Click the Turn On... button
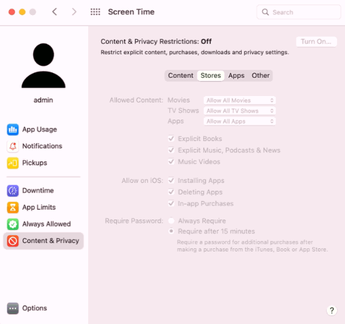This screenshot has width=345, height=324. point(316,42)
